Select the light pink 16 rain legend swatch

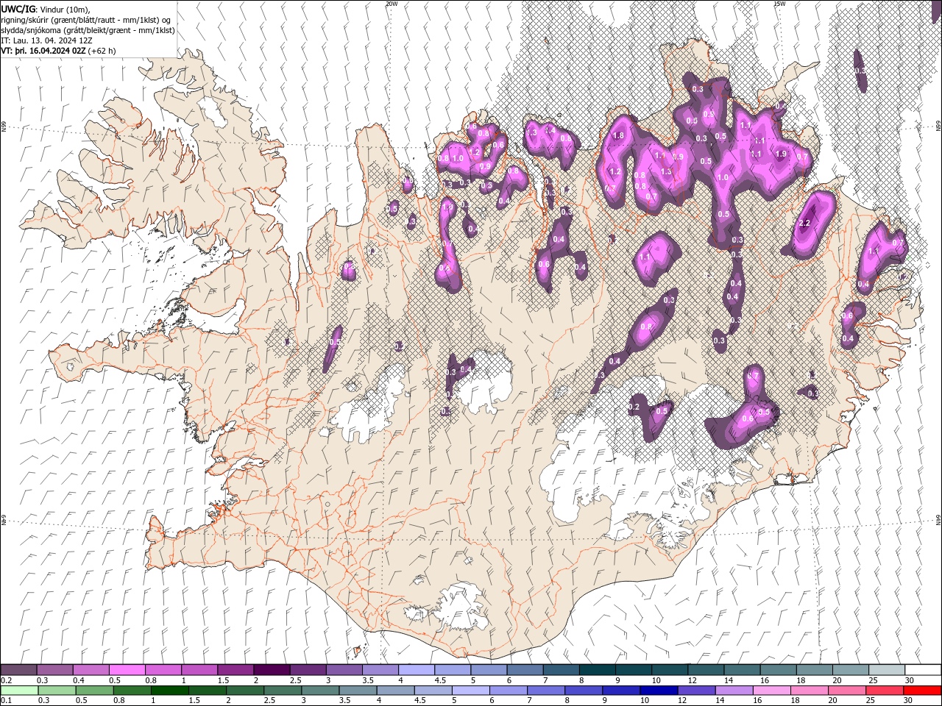coord(773,691)
